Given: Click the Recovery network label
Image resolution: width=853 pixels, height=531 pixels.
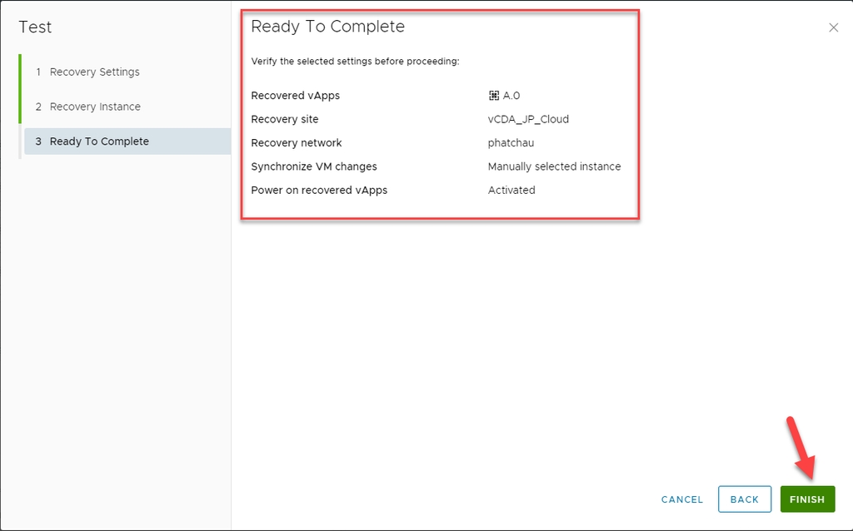Looking at the screenshot, I should [x=296, y=143].
